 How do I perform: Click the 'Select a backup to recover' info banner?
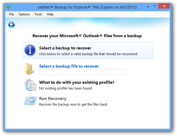87,50
